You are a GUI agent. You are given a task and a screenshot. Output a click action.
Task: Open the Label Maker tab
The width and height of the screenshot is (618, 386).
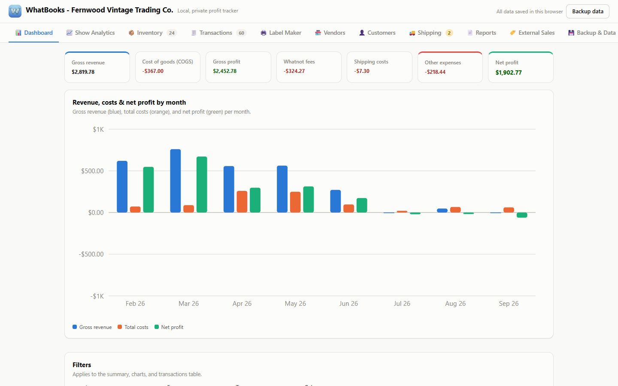tap(281, 33)
